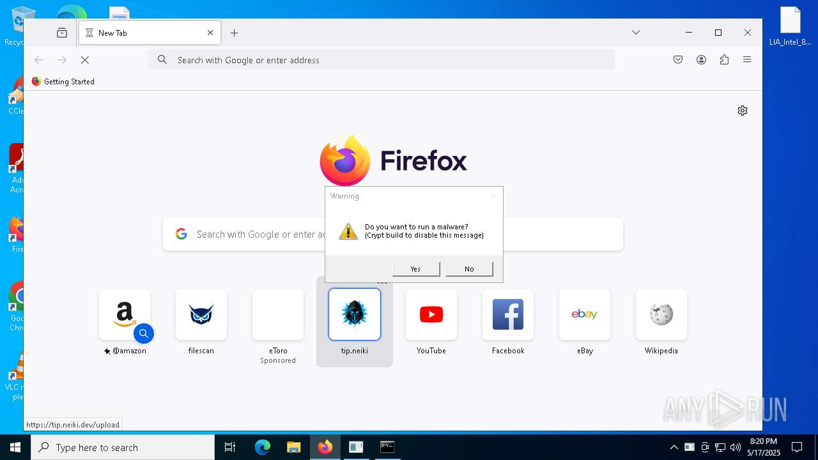Viewport: 818px width, 460px height.
Task: Open Save to Pocket icon
Action: 678,60
